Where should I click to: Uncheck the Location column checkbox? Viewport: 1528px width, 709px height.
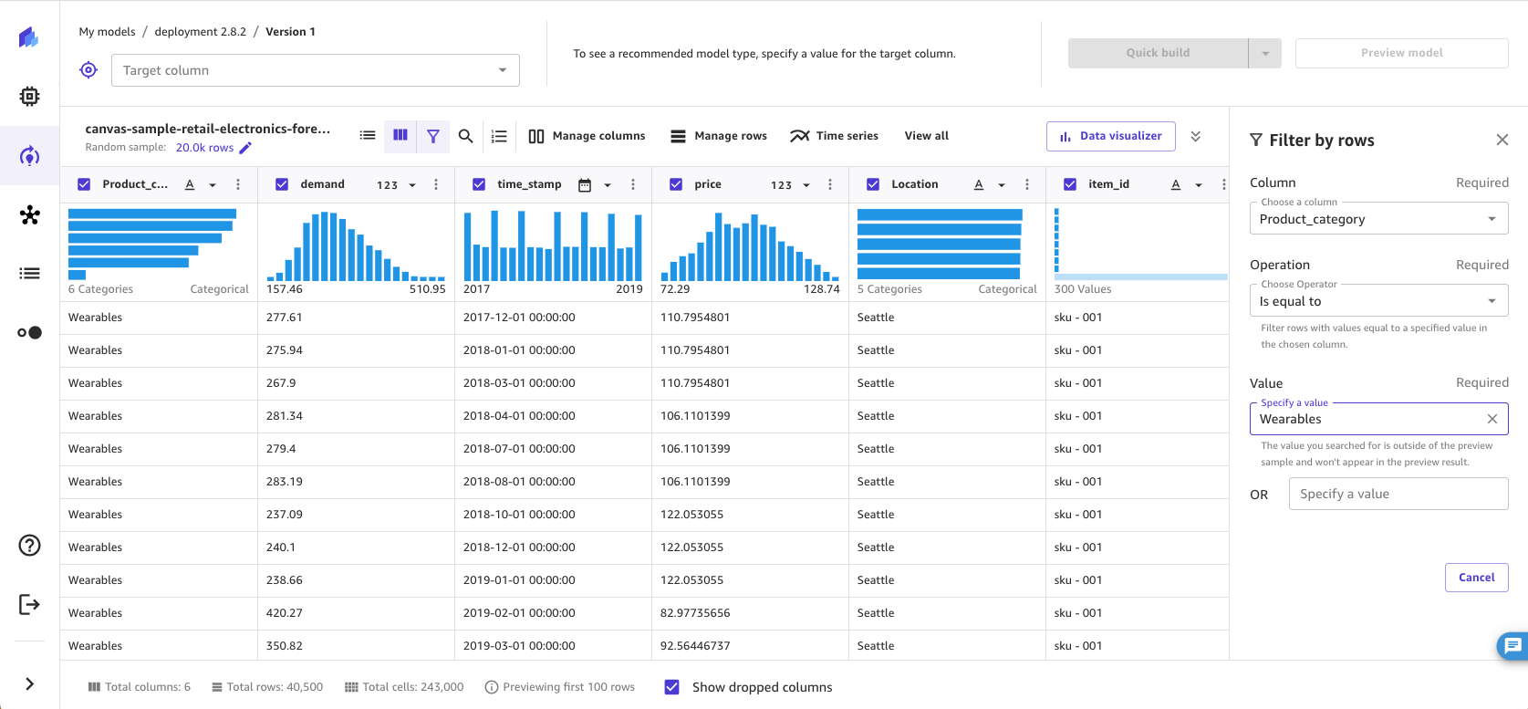tap(873, 184)
